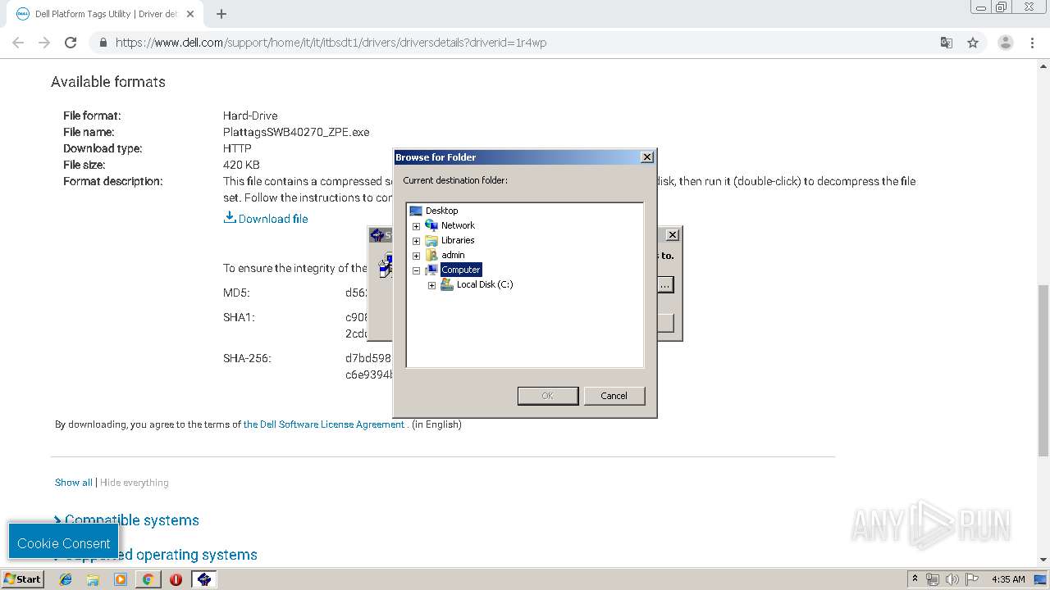
Task: Go back in Chrome browser
Action: (x=18, y=43)
